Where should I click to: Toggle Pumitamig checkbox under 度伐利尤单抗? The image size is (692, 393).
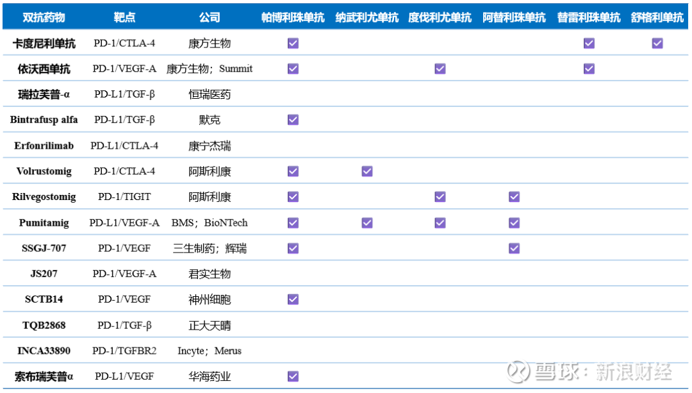tap(440, 223)
